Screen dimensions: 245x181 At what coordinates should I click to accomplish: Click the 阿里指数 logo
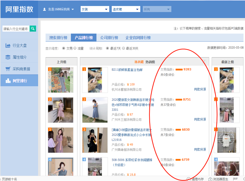(19, 9)
